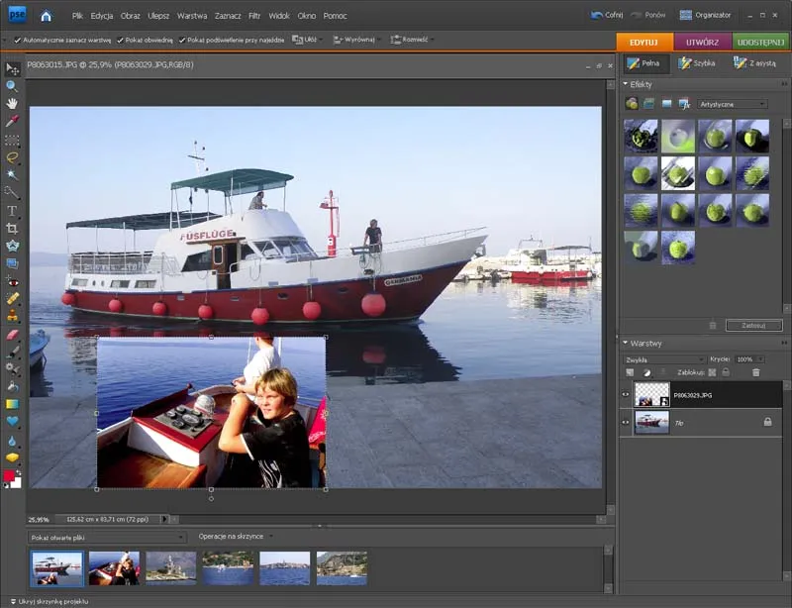The image size is (792, 608).
Task: Select the Move tool
Action: (12, 68)
